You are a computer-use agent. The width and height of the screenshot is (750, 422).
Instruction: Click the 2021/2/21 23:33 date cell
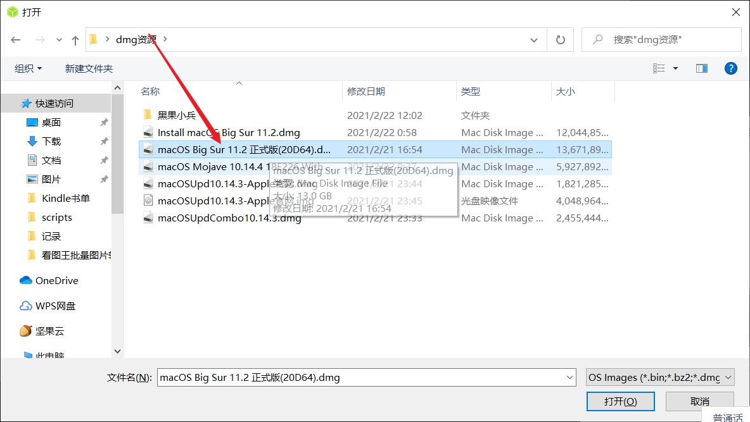point(385,218)
